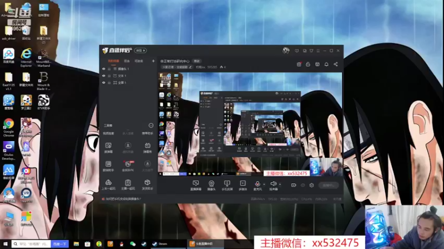Open the 全民乐PK tool with new badge
This screenshot has height=249, width=444.
tap(128, 167)
